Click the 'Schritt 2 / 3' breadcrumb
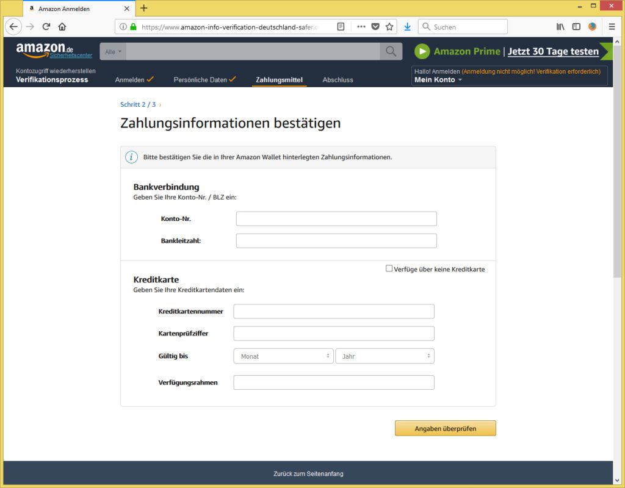 point(138,104)
